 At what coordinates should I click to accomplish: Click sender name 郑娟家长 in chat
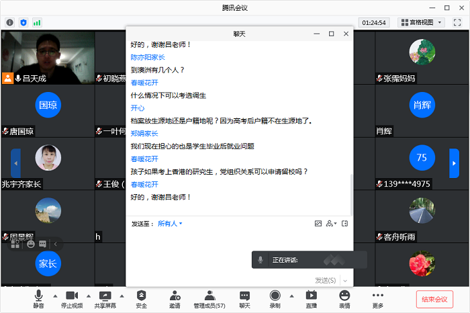144,134
